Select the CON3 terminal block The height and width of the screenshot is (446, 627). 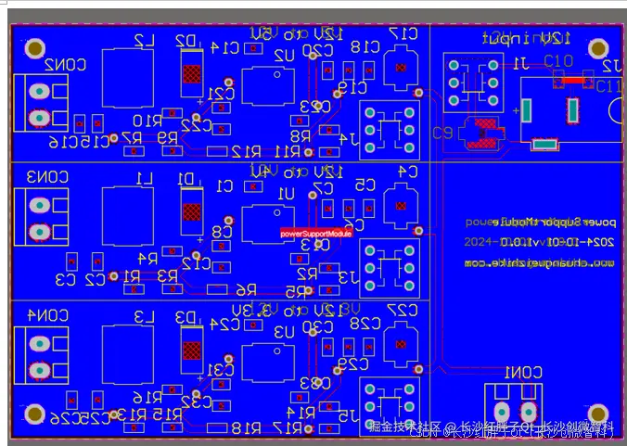41,217
